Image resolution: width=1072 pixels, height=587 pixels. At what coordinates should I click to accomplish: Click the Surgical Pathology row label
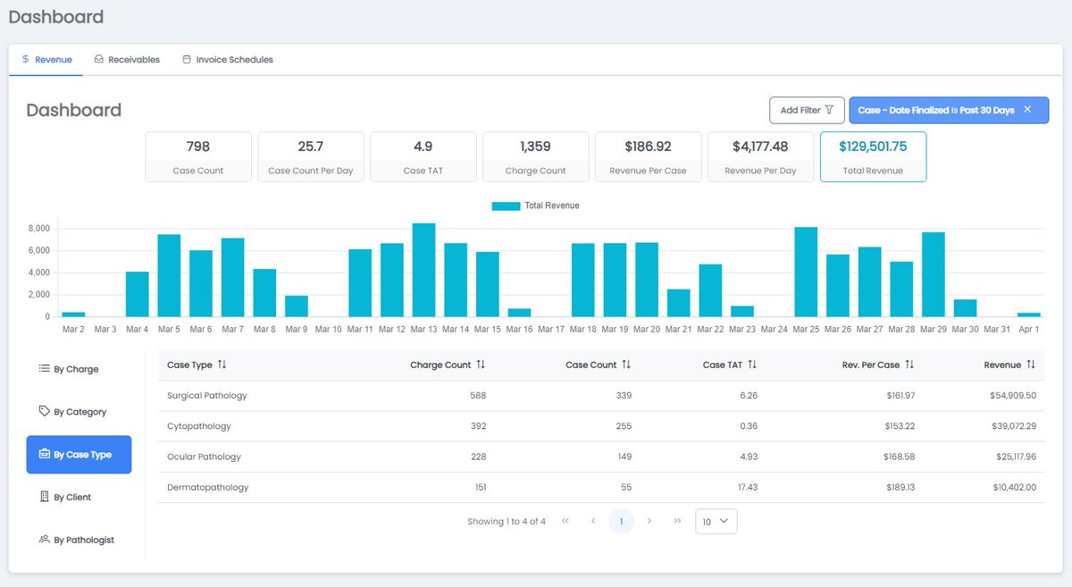pyautogui.click(x=207, y=396)
